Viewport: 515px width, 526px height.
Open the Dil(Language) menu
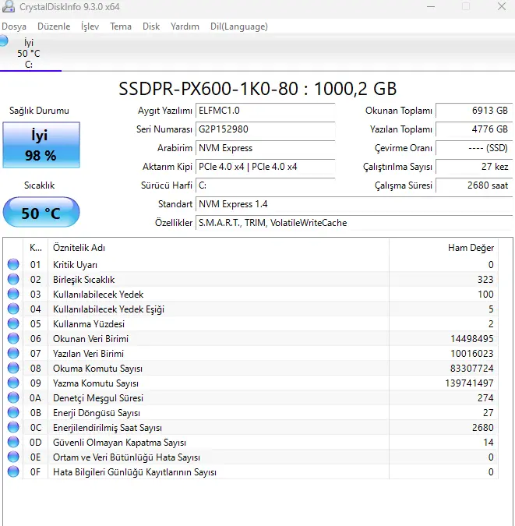point(239,26)
